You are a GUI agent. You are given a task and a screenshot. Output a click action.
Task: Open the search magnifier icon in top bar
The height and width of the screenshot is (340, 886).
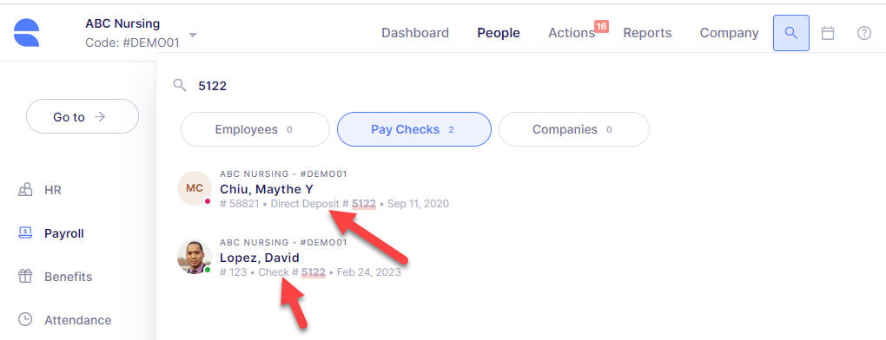coord(791,33)
